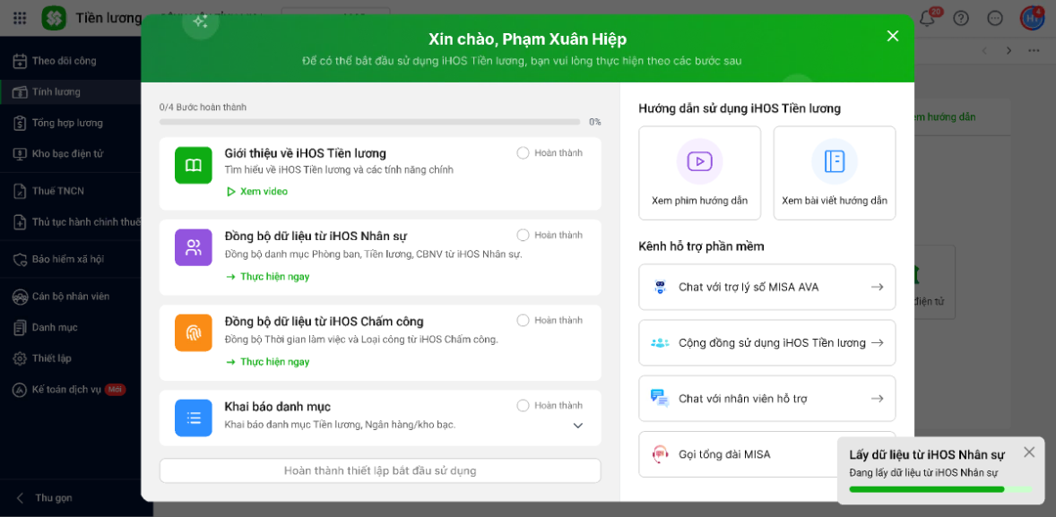Mark Đồng bộ dữ liệu từ iHOS Nhân sự complete
The image size is (1056, 517).
click(523, 235)
